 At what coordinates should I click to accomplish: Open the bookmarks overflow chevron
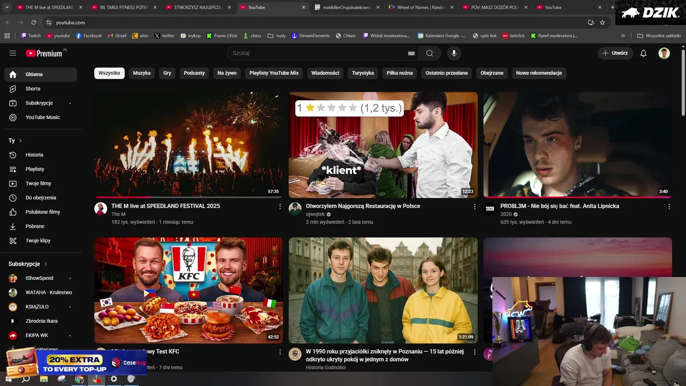click(x=623, y=36)
